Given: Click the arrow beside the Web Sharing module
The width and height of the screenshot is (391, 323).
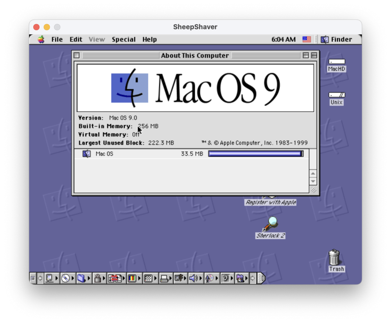Looking at the screenshot, I should click(x=247, y=278).
